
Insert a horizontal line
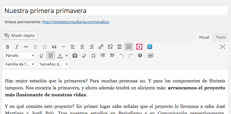63,47
